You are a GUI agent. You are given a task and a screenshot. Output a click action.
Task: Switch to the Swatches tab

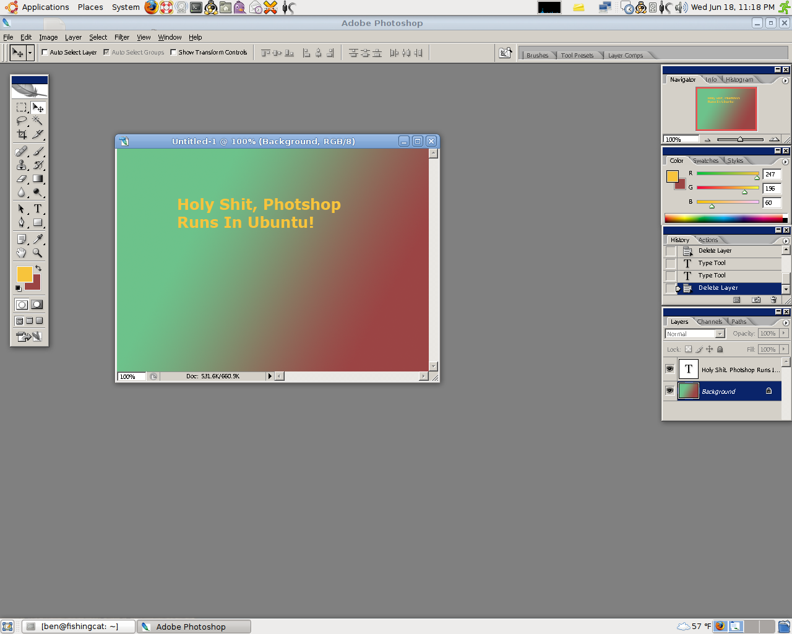pos(705,160)
